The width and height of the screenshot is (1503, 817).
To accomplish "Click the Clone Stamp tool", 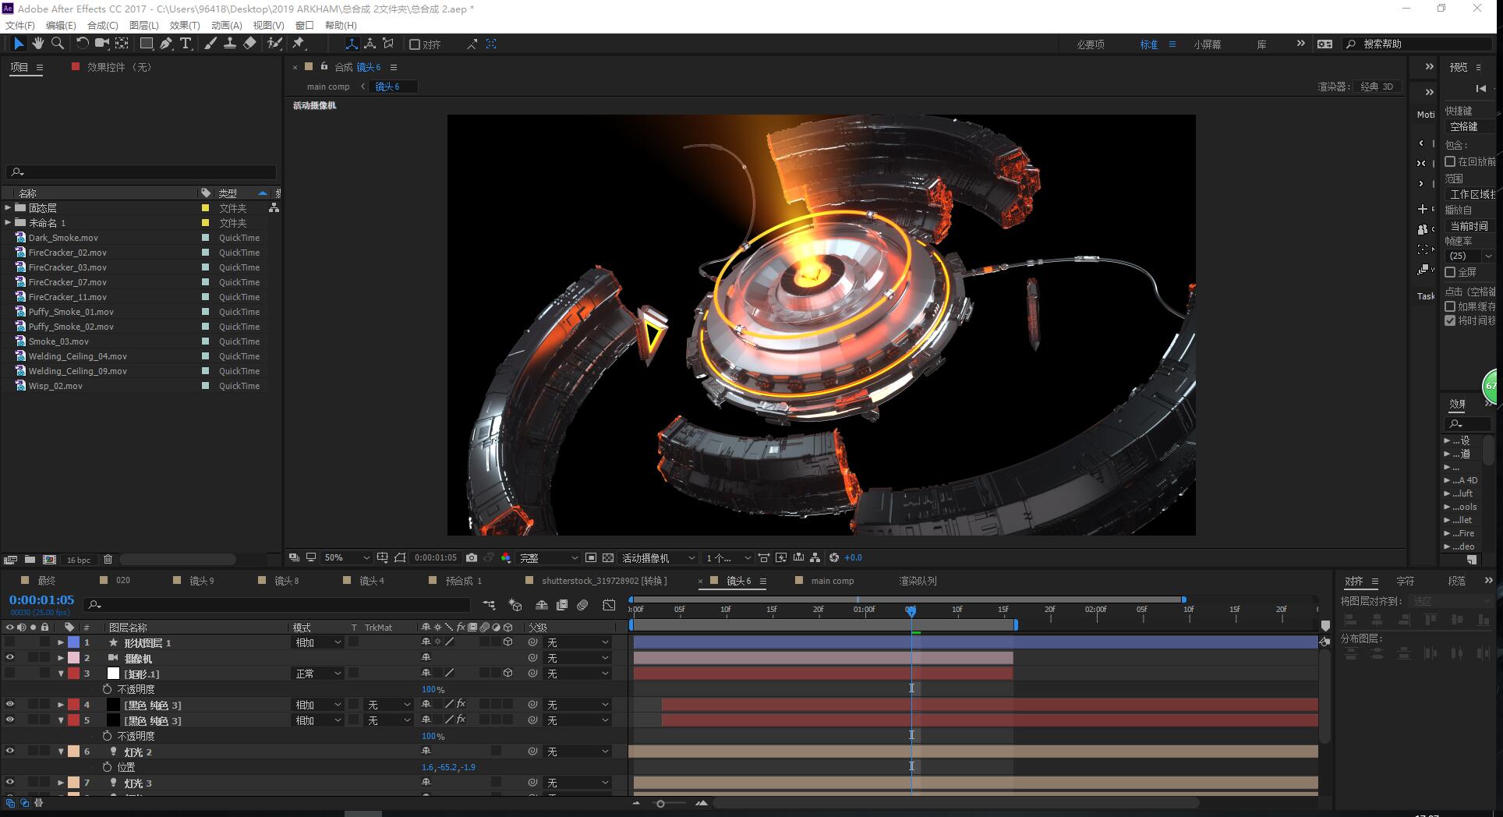I will click(x=230, y=44).
